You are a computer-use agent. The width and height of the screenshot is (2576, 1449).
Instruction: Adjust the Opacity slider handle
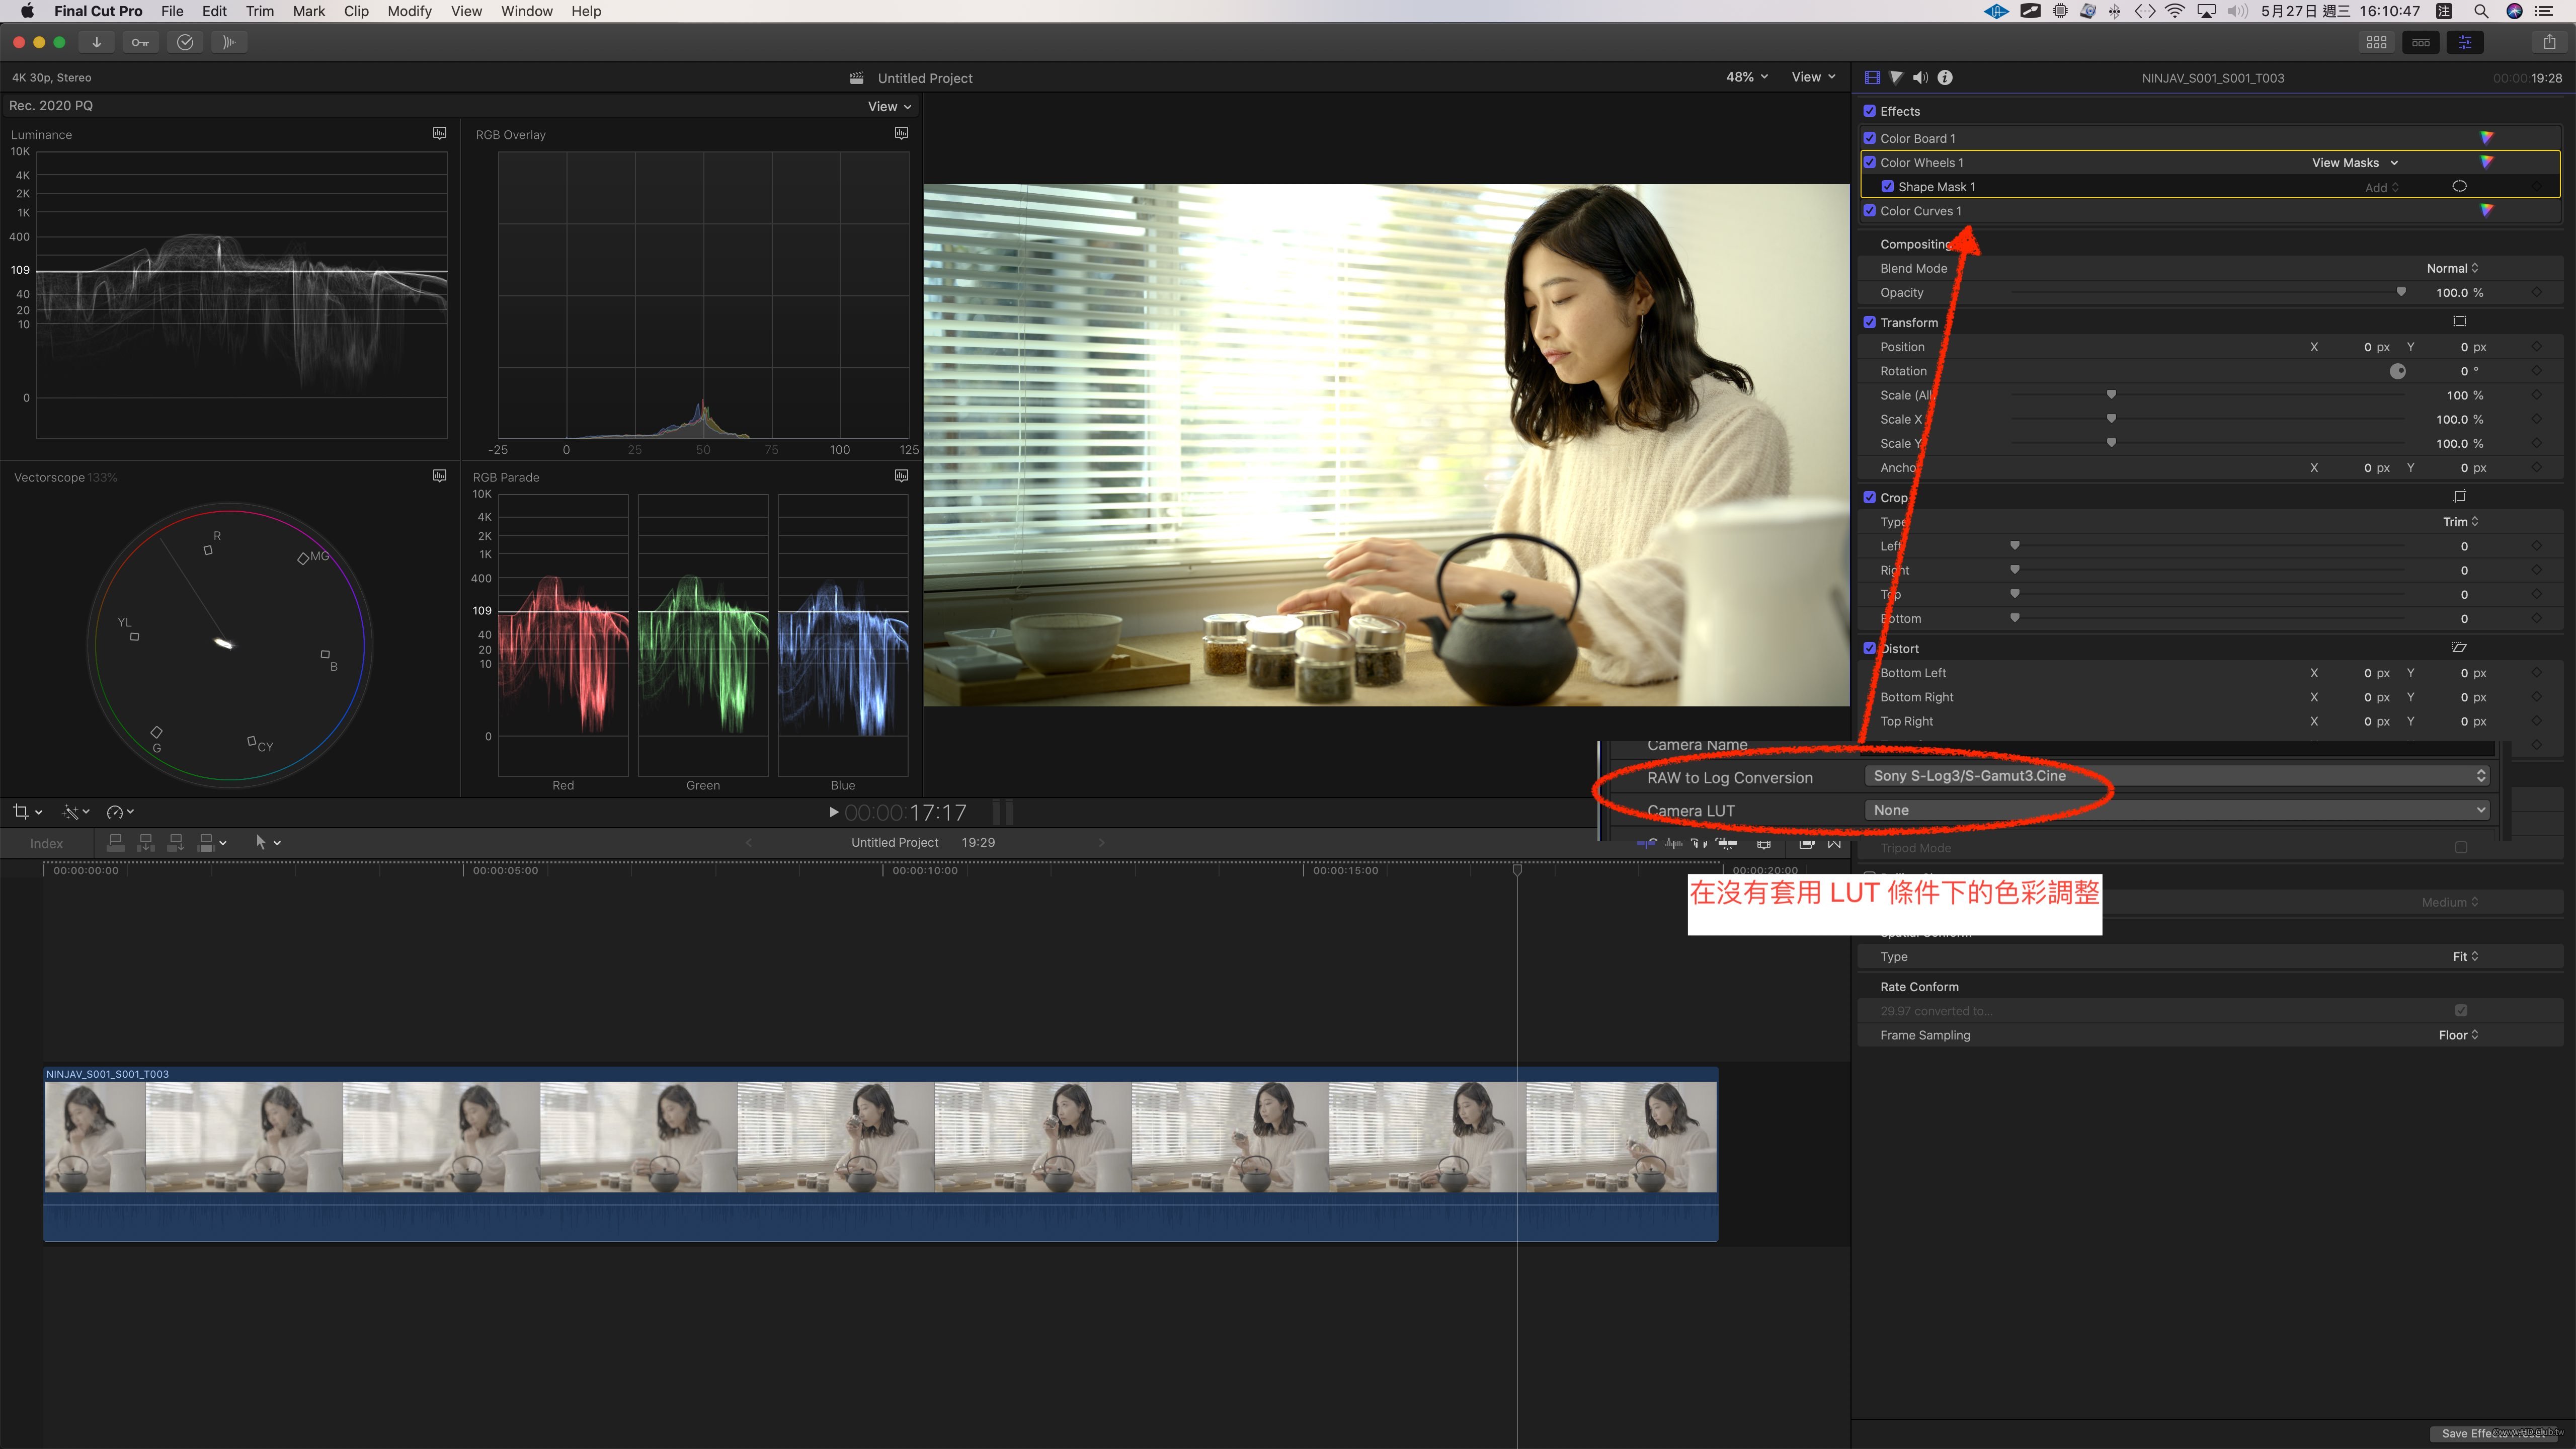[2401, 292]
